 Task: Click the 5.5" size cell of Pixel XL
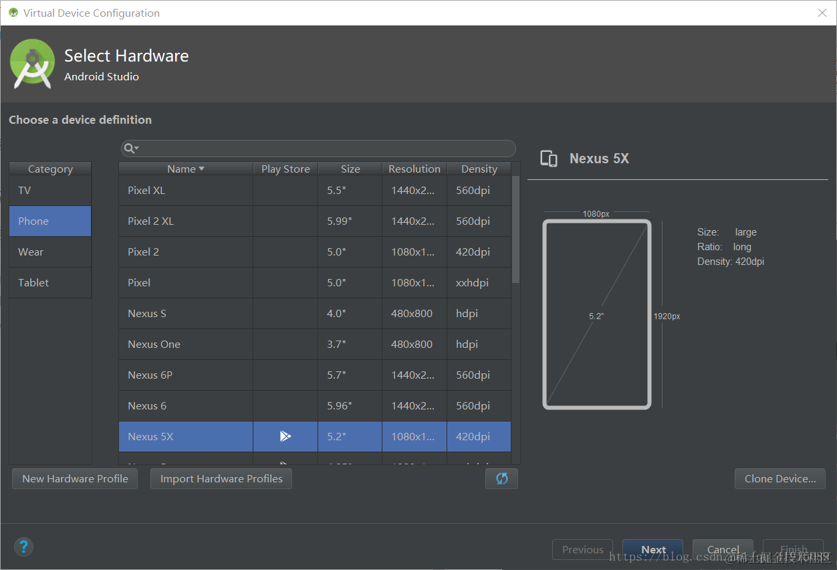point(350,191)
